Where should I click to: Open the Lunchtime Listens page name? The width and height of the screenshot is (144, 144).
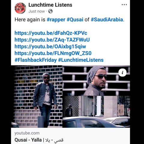(50, 5)
